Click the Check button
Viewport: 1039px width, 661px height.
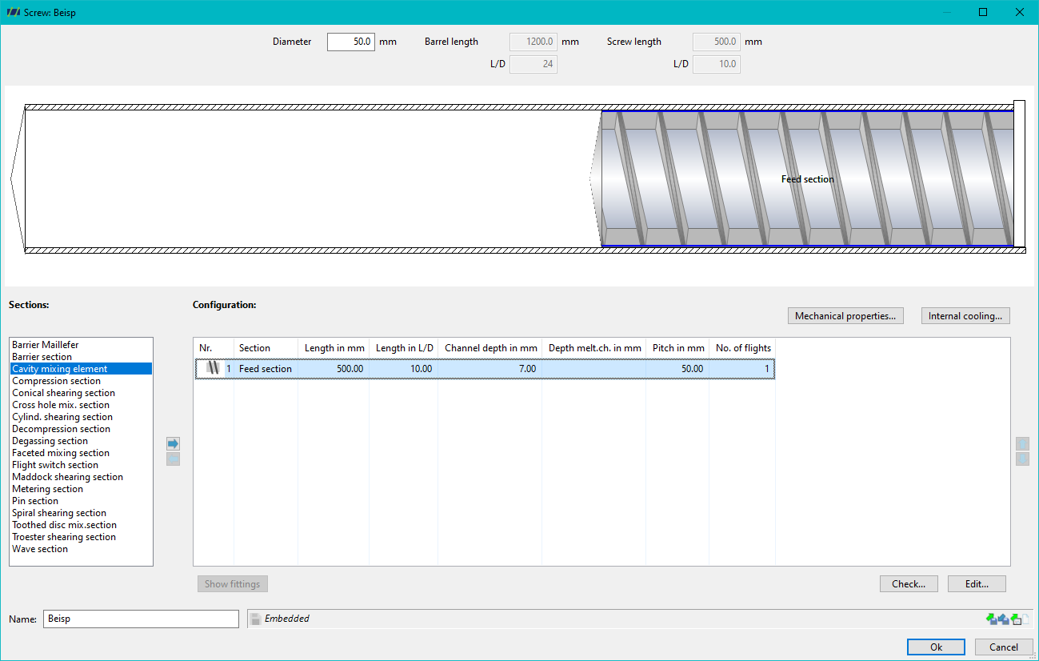(x=909, y=583)
